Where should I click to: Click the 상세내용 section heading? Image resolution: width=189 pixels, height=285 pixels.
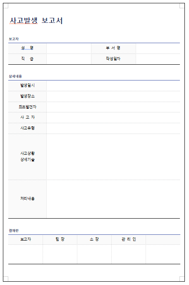[x=15, y=76]
